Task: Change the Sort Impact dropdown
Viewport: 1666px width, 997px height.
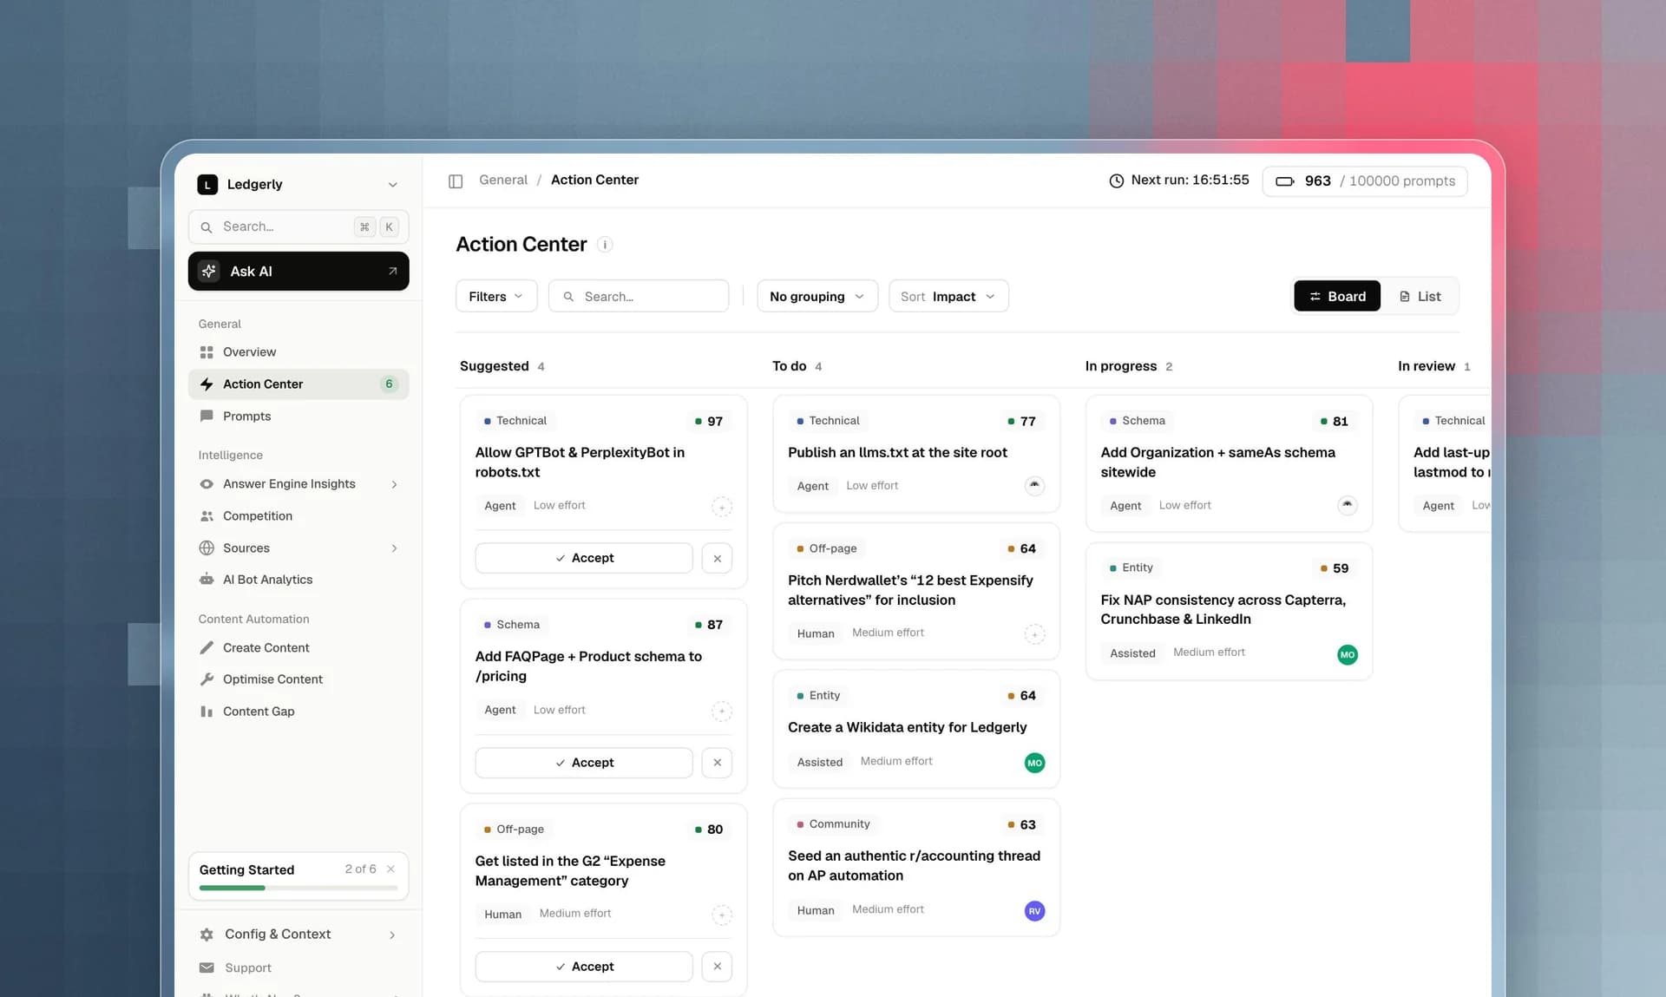Action: click(948, 297)
